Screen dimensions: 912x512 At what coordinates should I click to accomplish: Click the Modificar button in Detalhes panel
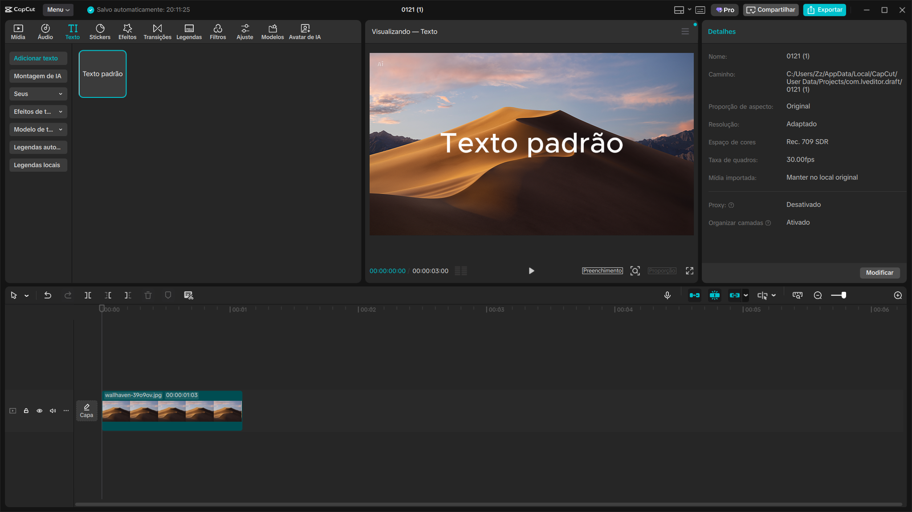pyautogui.click(x=880, y=273)
